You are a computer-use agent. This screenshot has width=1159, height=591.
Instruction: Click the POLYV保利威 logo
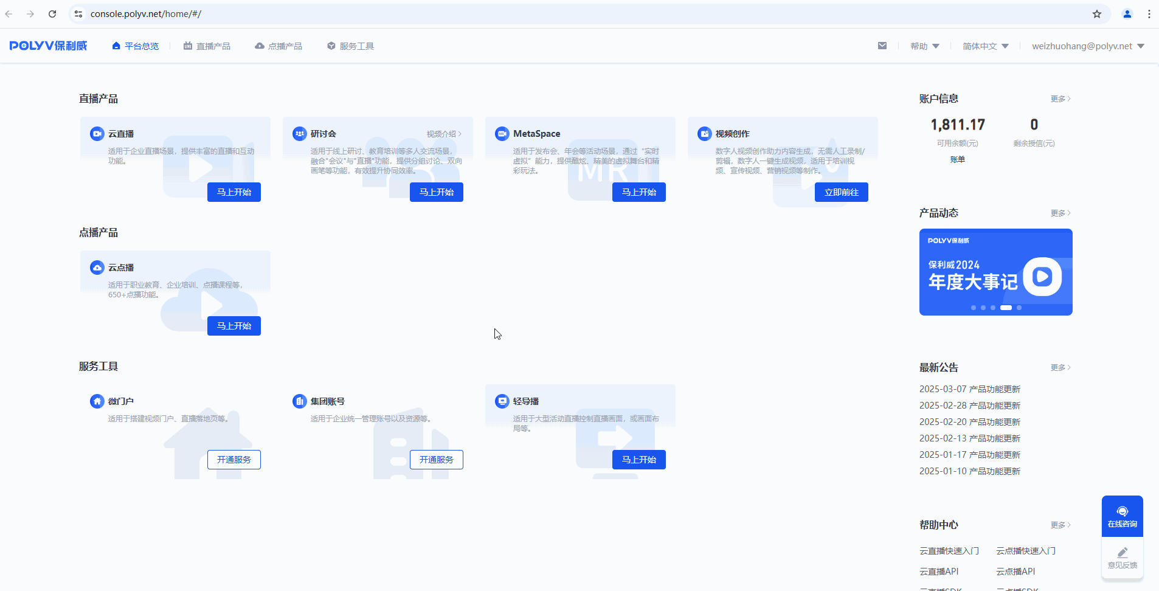(48, 46)
